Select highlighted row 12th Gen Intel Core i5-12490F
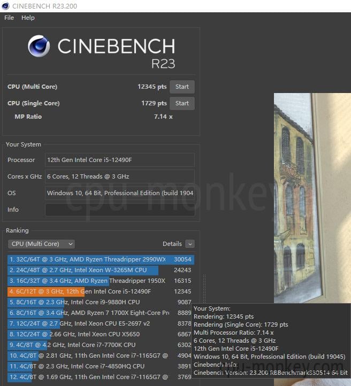Viewport: 351px width, 386px height. click(x=101, y=291)
